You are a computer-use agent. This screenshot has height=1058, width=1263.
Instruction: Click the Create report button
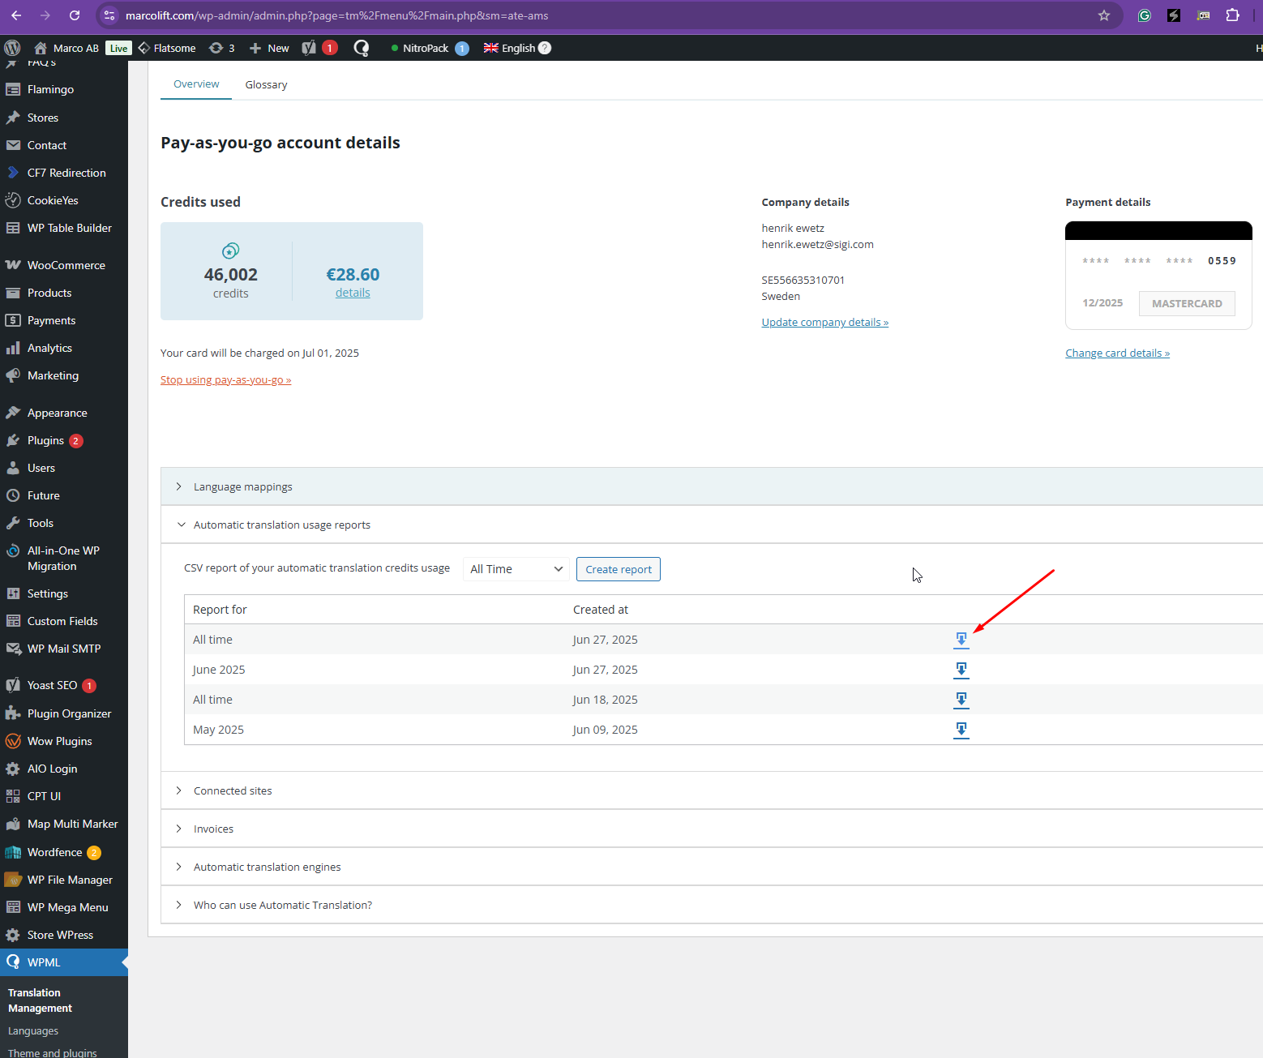tap(618, 569)
